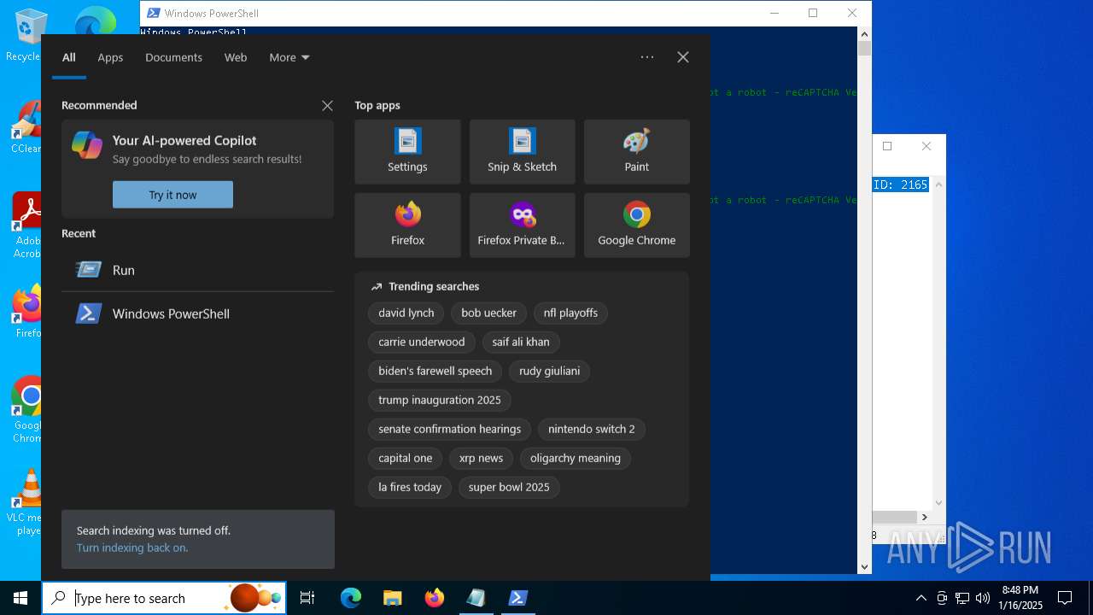
Task: Switch to the Documents search tab
Action: (x=173, y=57)
